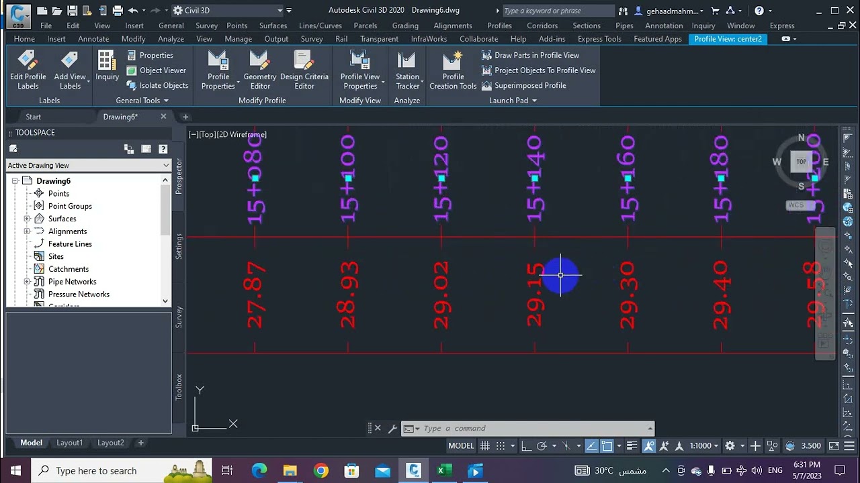Click the Save icon in quick access
The height and width of the screenshot is (483, 860).
pos(73,10)
